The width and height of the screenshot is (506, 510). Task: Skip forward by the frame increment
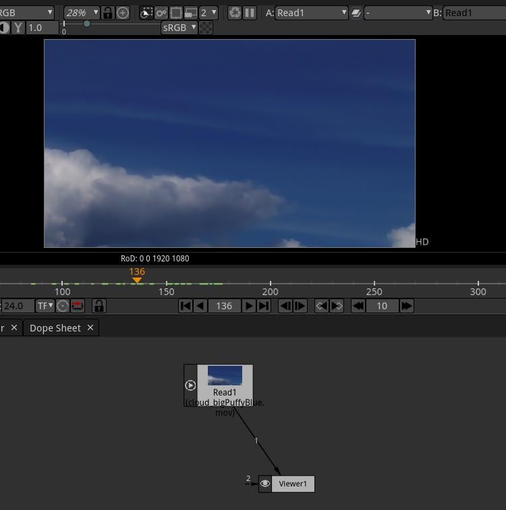pyautogui.click(x=406, y=306)
